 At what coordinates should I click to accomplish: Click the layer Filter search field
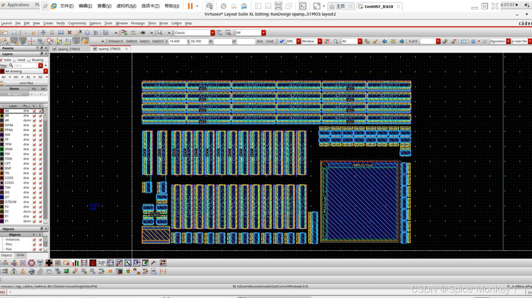(26, 65)
